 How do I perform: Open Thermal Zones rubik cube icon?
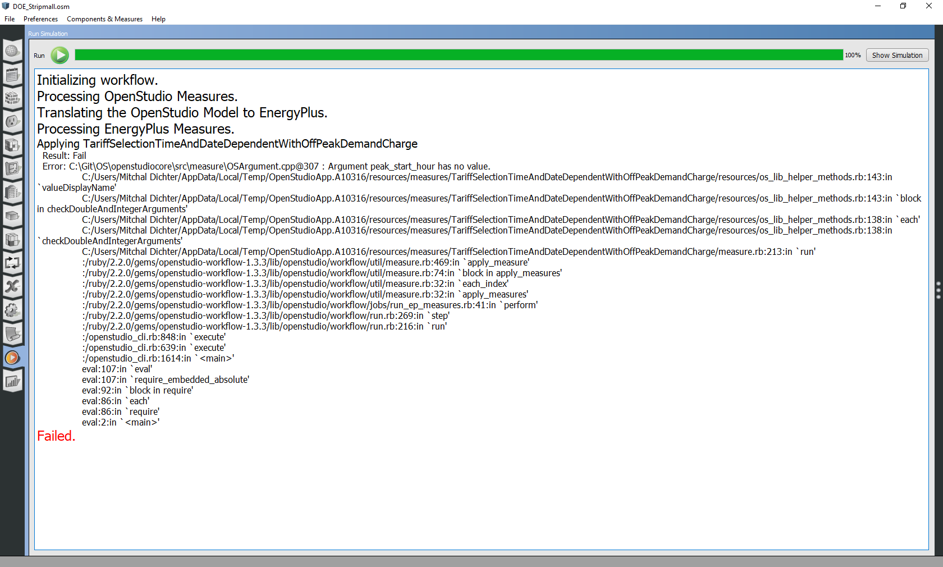[12, 240]
